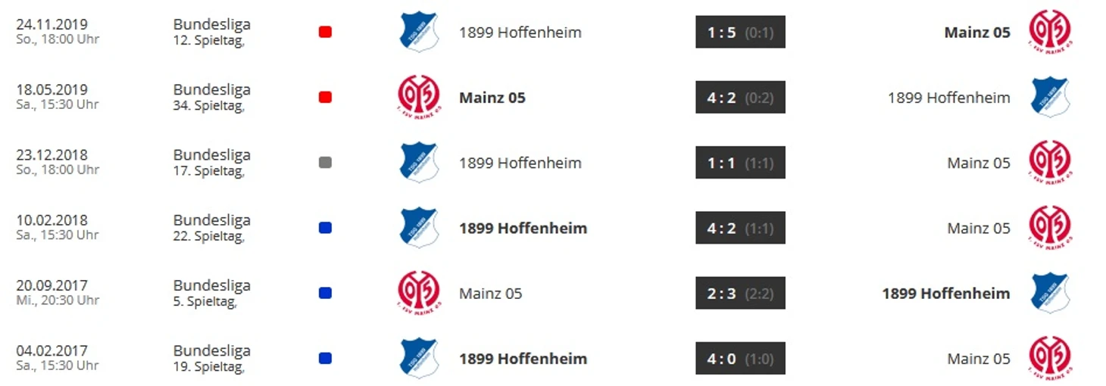The height and width of the screenshot is (386, 1106).
Task: Open the 1:1 score result box
Action: (740, 163)
